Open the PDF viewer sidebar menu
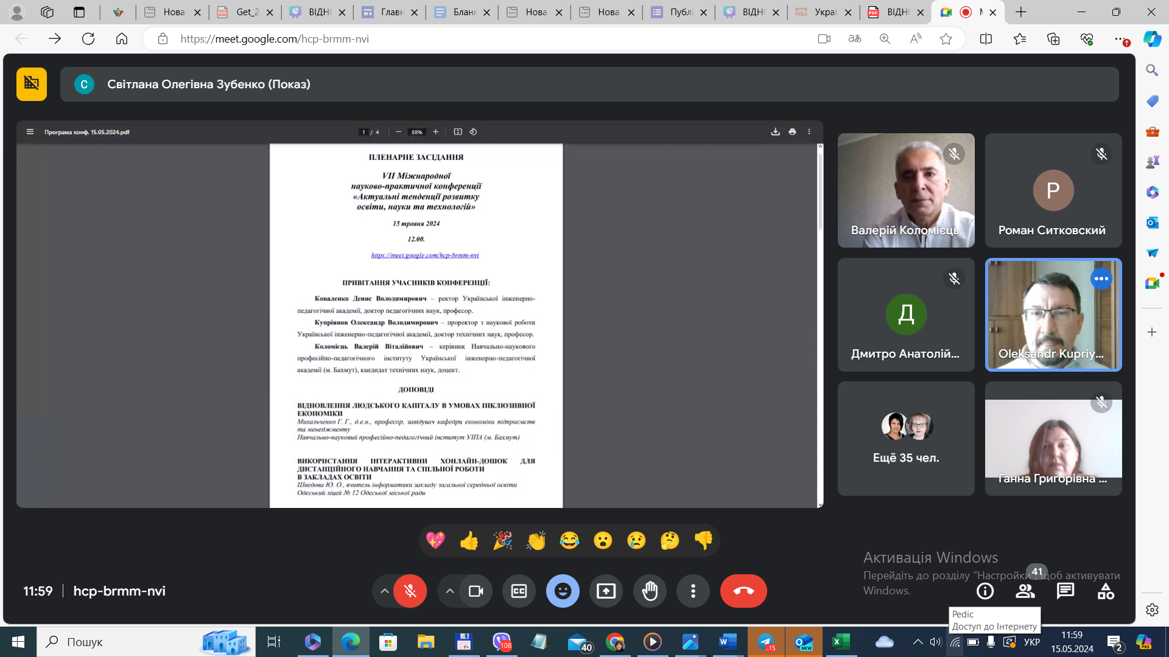 30,131
